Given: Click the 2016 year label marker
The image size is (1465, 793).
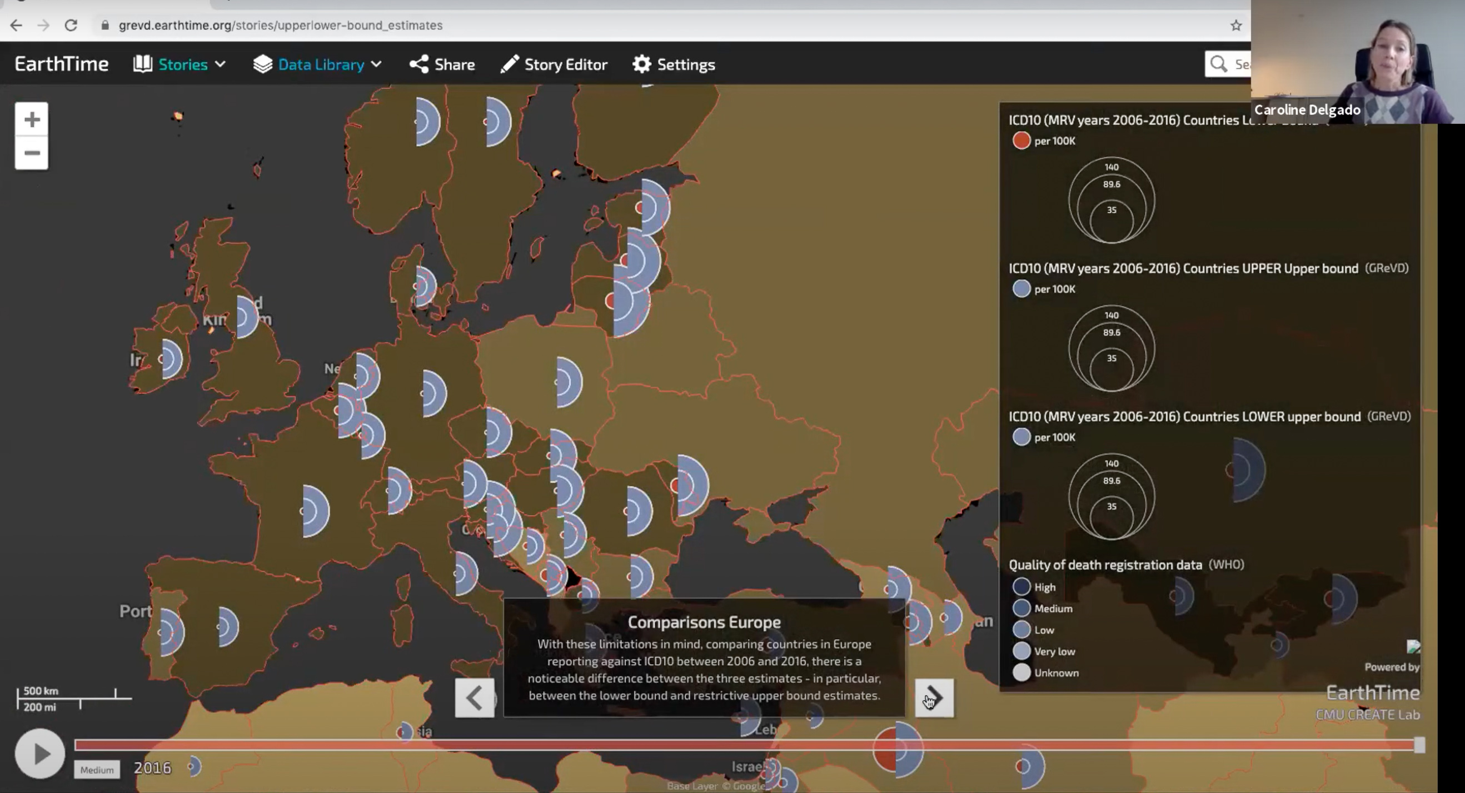Looking at the screenshot, I should pyautogui.click(x=151, y=767).
